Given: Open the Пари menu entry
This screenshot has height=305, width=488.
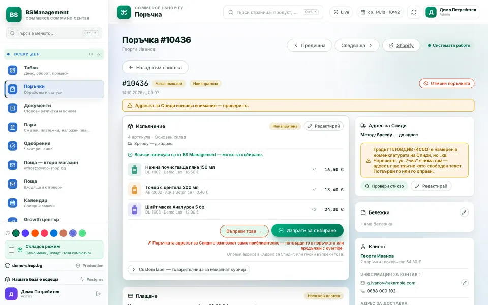Looking at the screenshot, I should pyautogui.click(x=54, y=127).
